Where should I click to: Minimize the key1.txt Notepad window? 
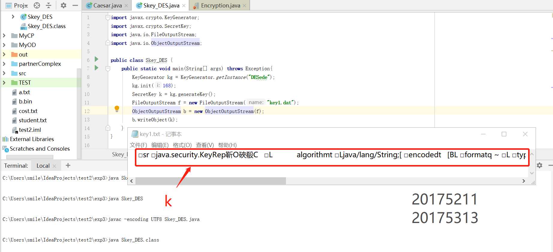(x=483, y=134)
